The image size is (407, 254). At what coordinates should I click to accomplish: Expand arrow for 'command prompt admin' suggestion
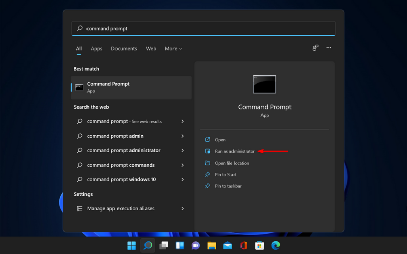pyautogui.click(x=183, y=136)
